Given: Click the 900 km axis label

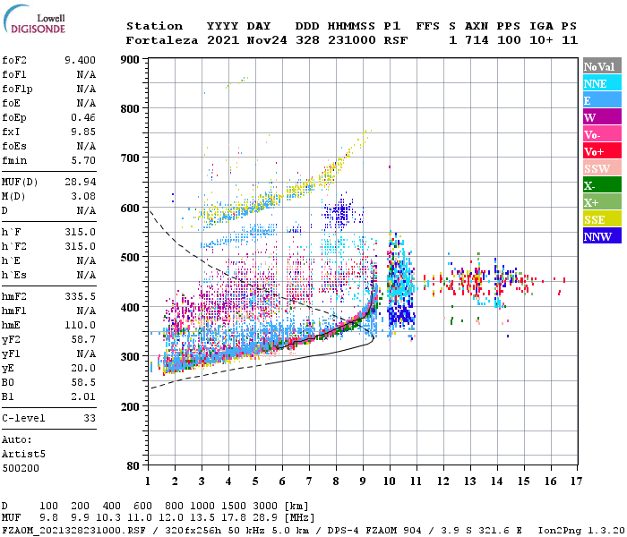Looking at the screenshot, I should (x=130, y=60).
